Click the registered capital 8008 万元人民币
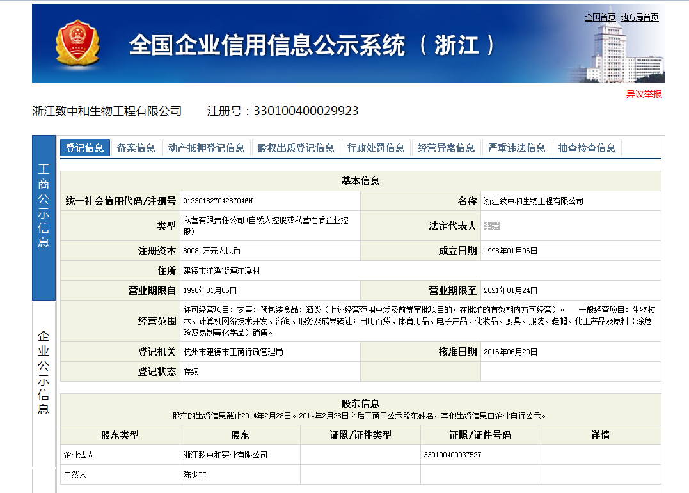The image size is (689, 493). [212, 251]
